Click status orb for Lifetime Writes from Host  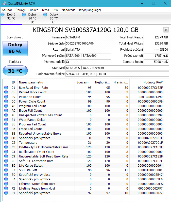tap(6, 184)
